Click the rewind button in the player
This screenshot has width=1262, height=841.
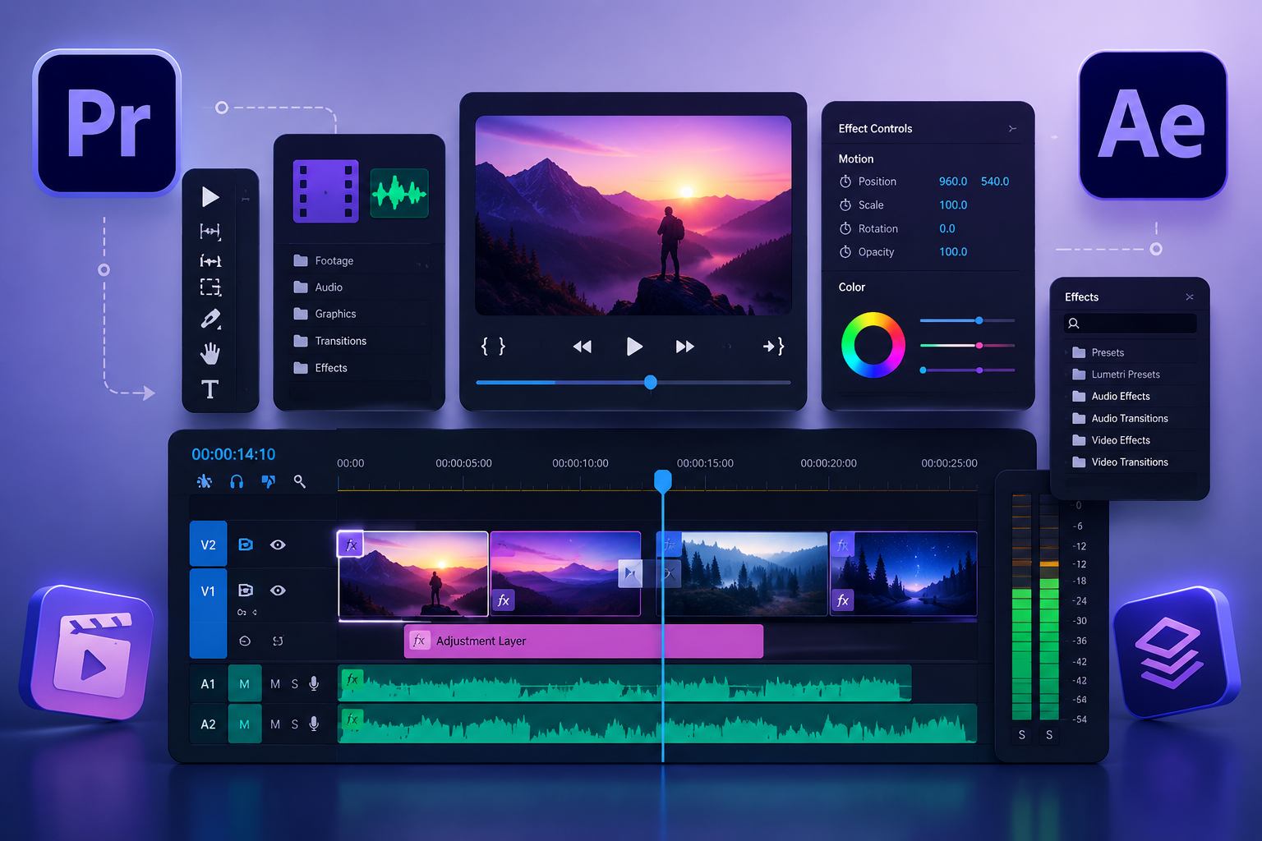click(x=583, y=347)
